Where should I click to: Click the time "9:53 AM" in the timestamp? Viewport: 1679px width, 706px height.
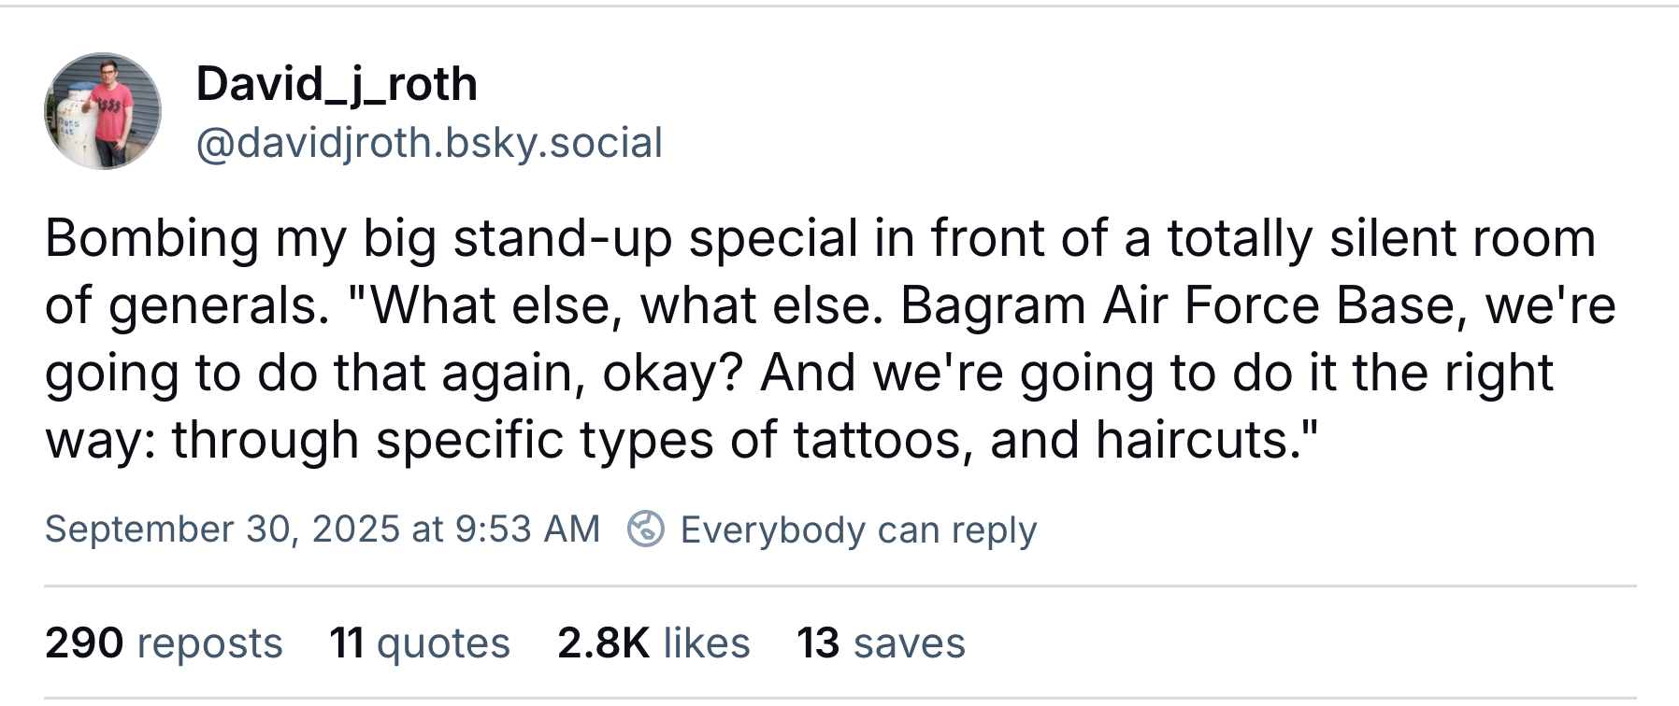[527, 529]
